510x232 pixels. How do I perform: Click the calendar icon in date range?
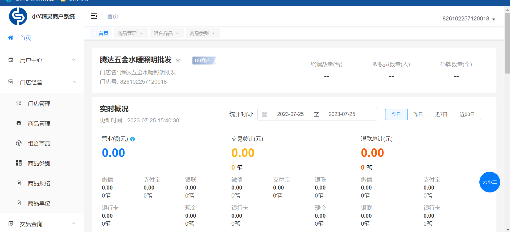click(265, 114)
